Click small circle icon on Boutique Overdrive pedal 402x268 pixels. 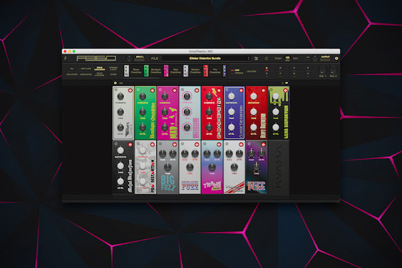tap(138, 90)
